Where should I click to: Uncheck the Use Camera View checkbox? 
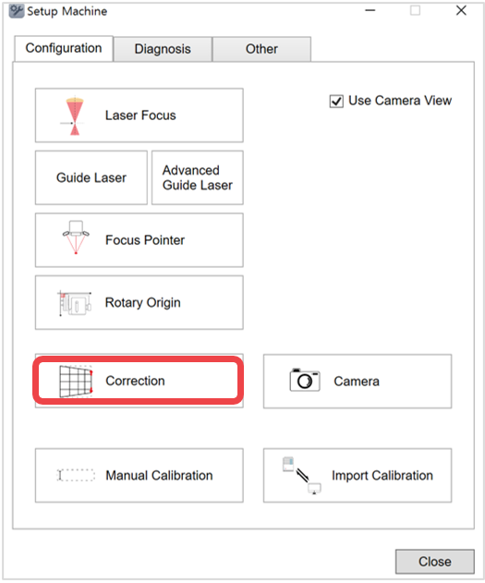point(336,101)
